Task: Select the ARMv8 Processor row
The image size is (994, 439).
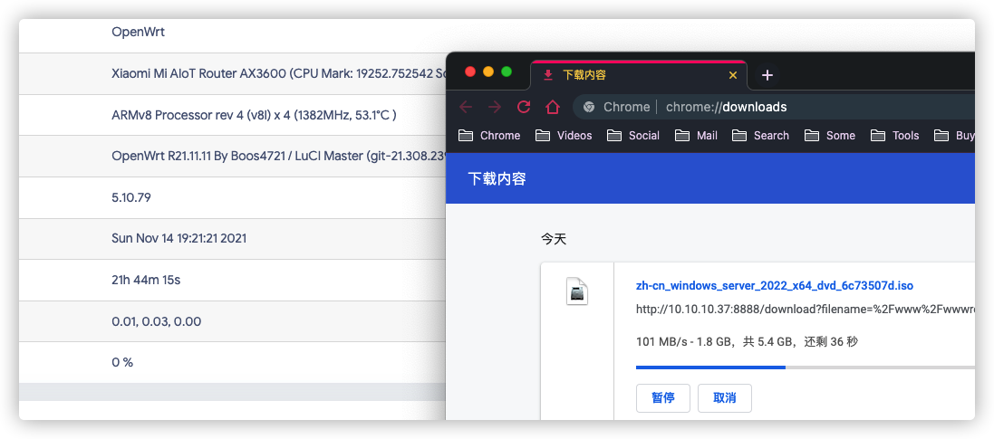Action: [x=232, y=115]
